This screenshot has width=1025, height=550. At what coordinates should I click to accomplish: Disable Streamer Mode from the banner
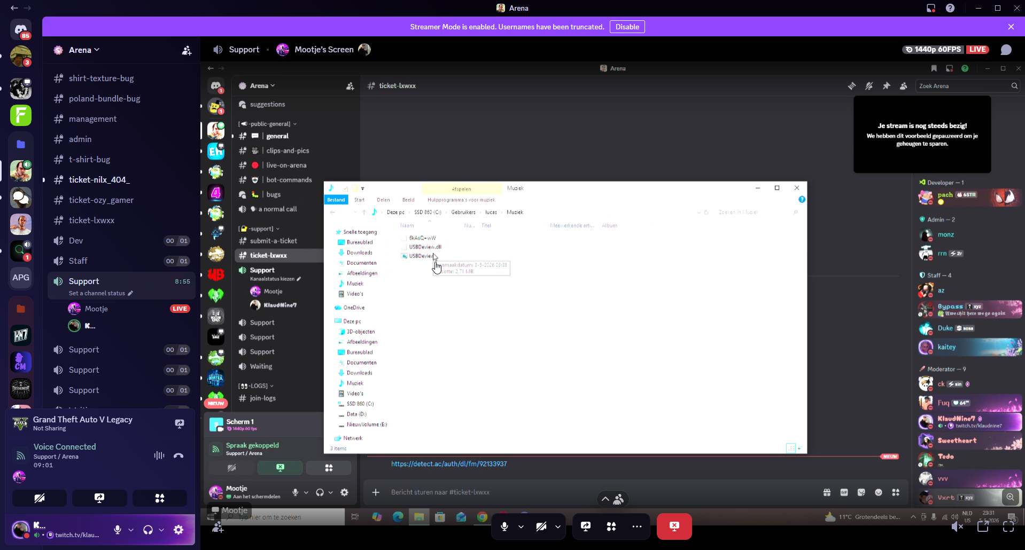[x=627, y=27]
